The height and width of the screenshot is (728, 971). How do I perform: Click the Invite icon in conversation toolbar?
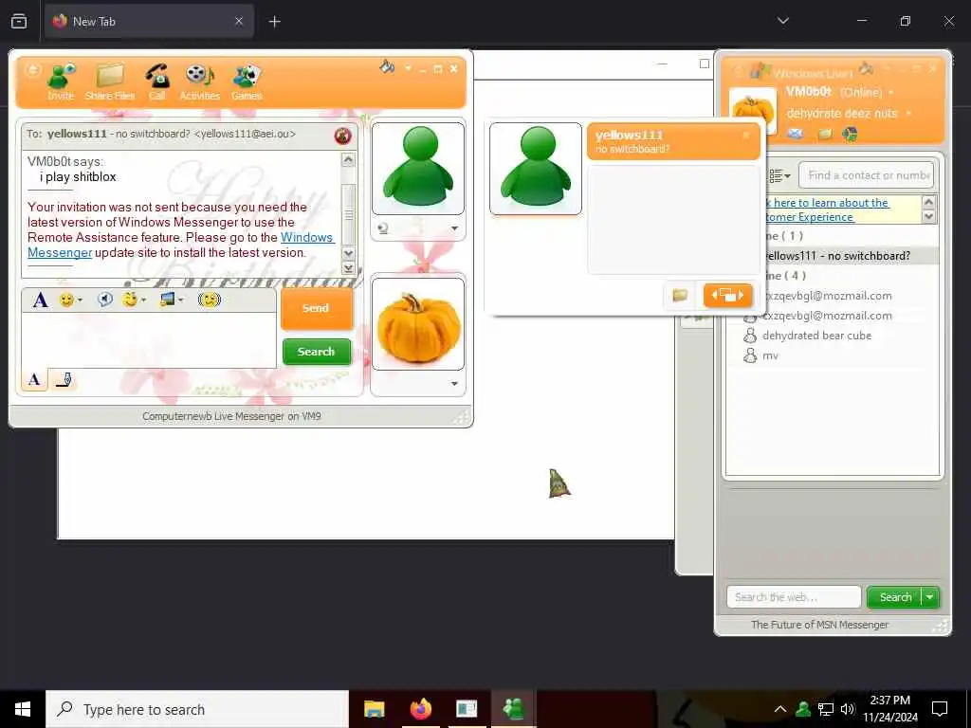(x=61, y=82)
